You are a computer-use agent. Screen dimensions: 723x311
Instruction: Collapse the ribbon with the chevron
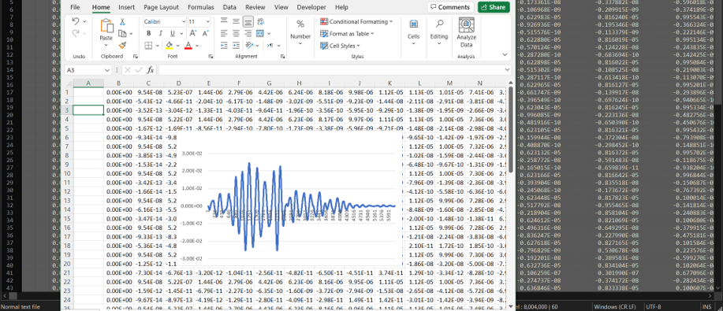tap(505, 54)
